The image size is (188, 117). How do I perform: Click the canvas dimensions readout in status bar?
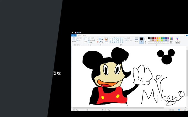tap(106, 110)
